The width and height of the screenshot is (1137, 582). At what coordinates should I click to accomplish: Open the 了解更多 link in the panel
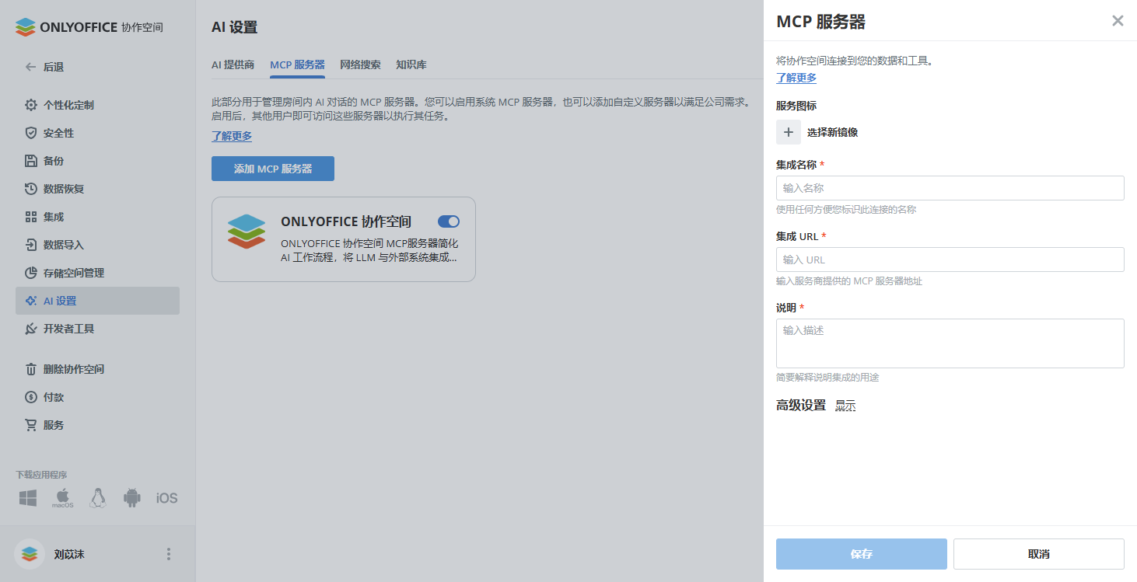[x=795, y=78]
